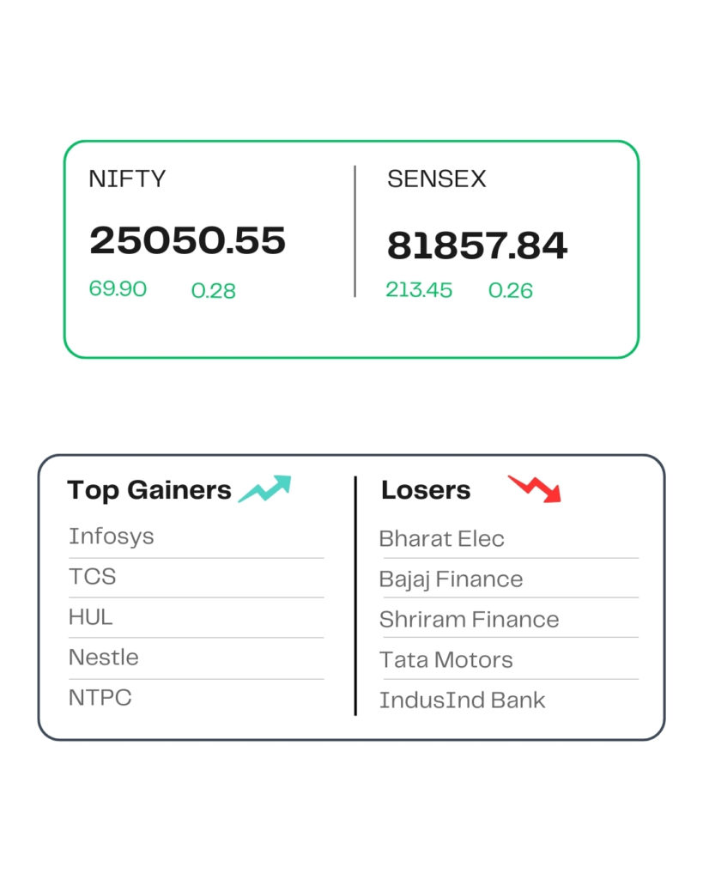Open HUL stock entry
This screenshot has width=703, height=879.
[90, 616]
